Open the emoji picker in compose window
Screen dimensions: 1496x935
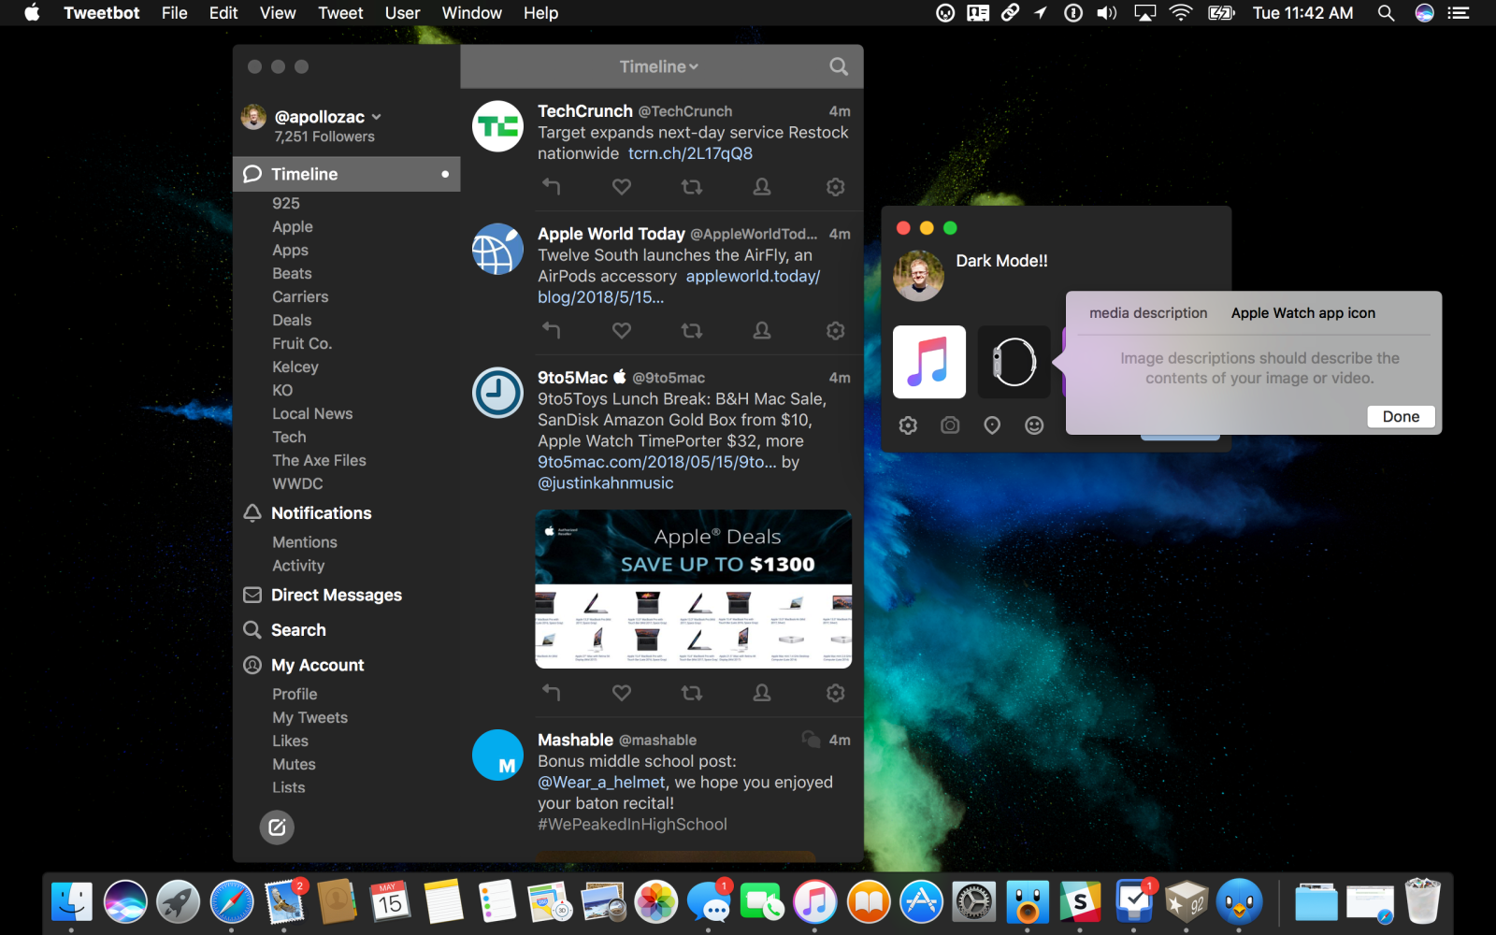click(1034, 425)
